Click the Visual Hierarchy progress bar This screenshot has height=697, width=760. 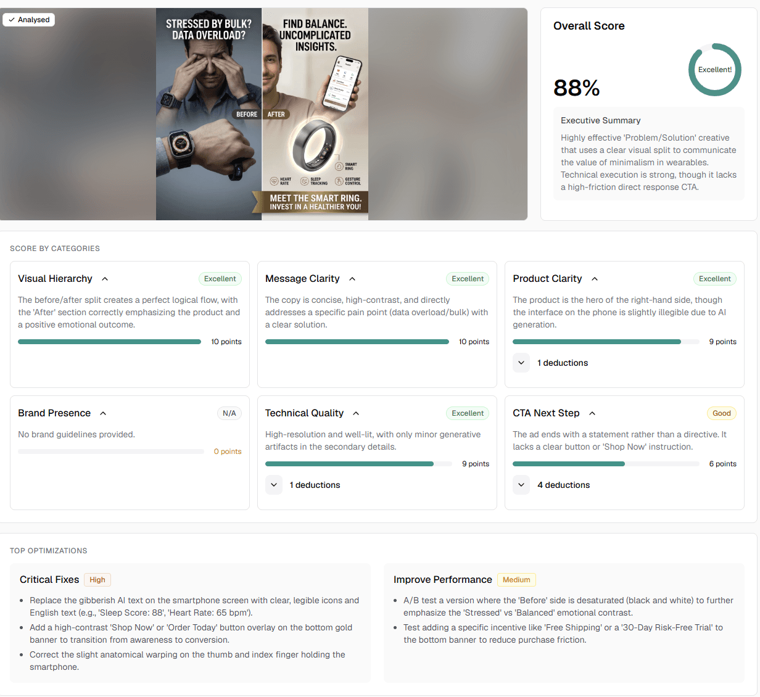(x=110, y=342)
